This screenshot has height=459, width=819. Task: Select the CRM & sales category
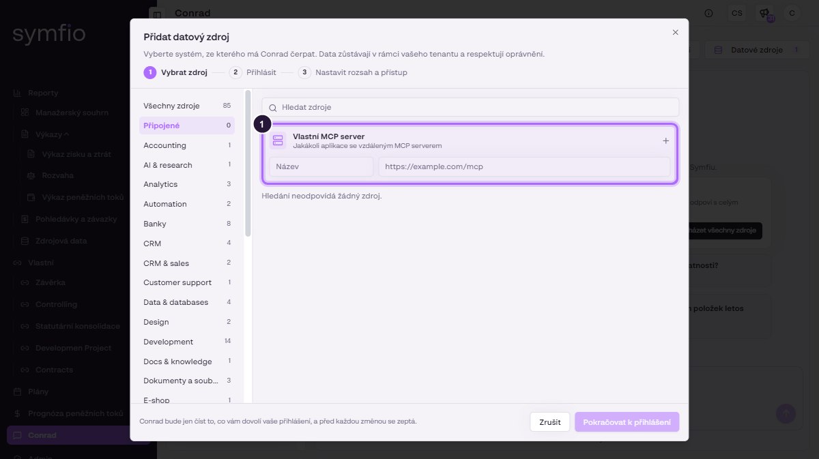[187, 263]
